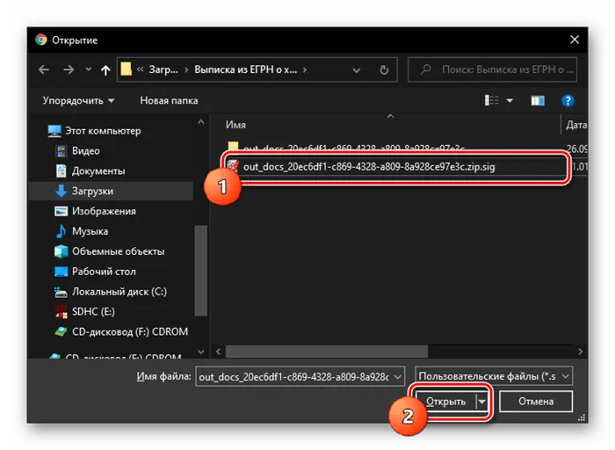Viewport: 615px width, 450px height.
Task: Click the search field Поиск
Action: 492,69
